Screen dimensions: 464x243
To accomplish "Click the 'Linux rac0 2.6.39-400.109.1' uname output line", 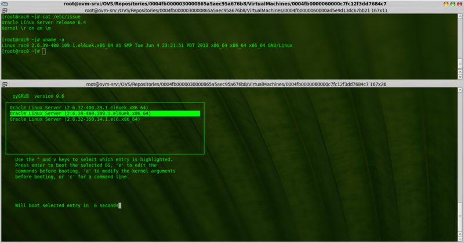I will point(147,46).
